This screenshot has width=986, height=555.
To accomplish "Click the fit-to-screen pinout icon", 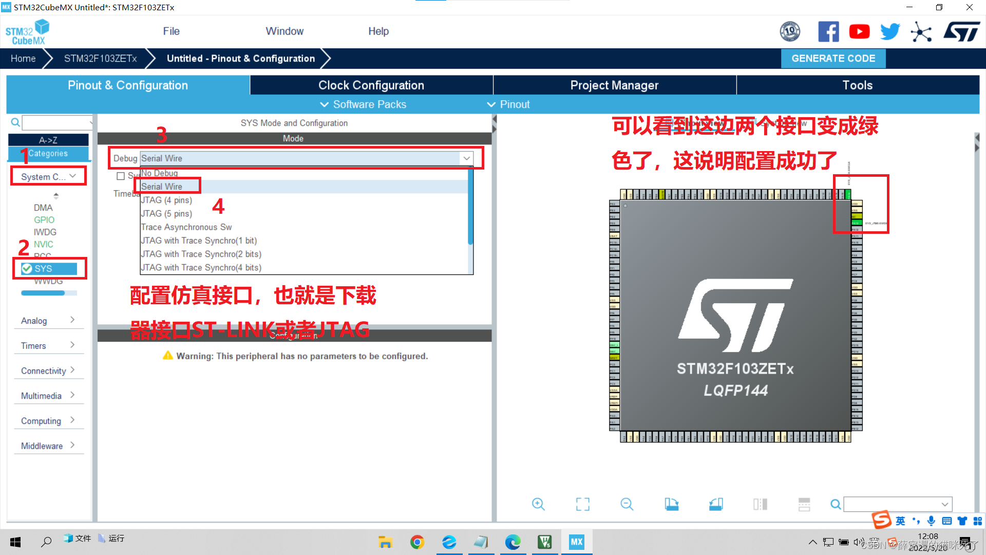I will 582,504.
